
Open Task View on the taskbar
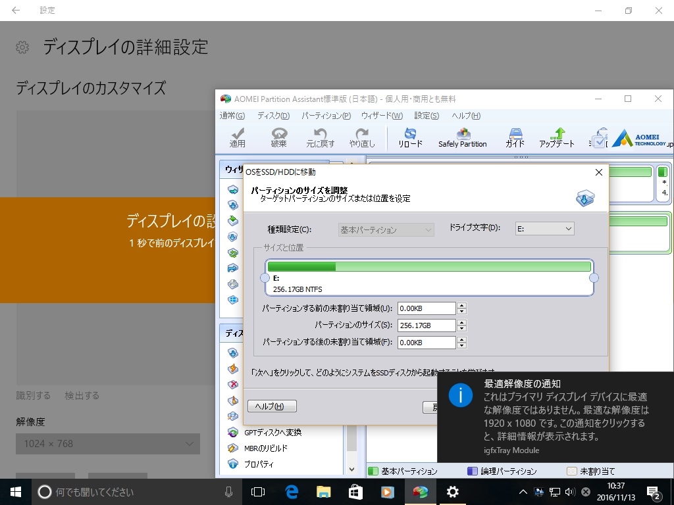(258, 492)
